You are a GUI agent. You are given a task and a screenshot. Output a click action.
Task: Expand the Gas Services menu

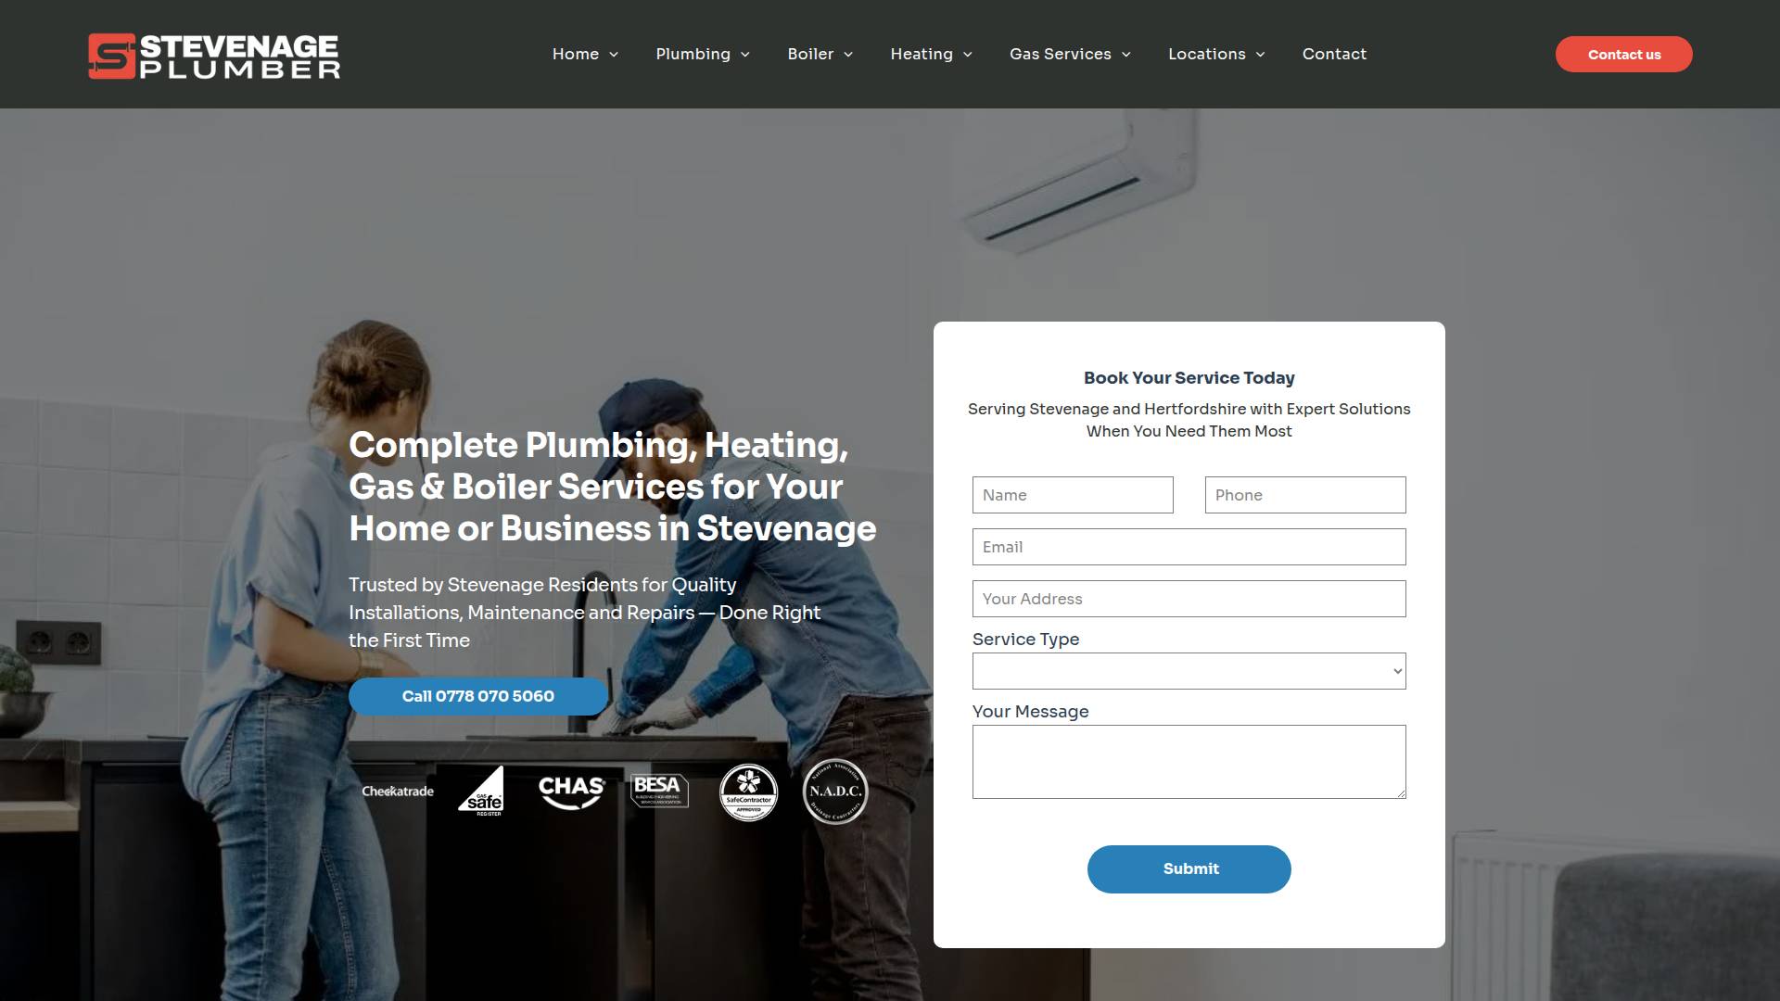1070,54
